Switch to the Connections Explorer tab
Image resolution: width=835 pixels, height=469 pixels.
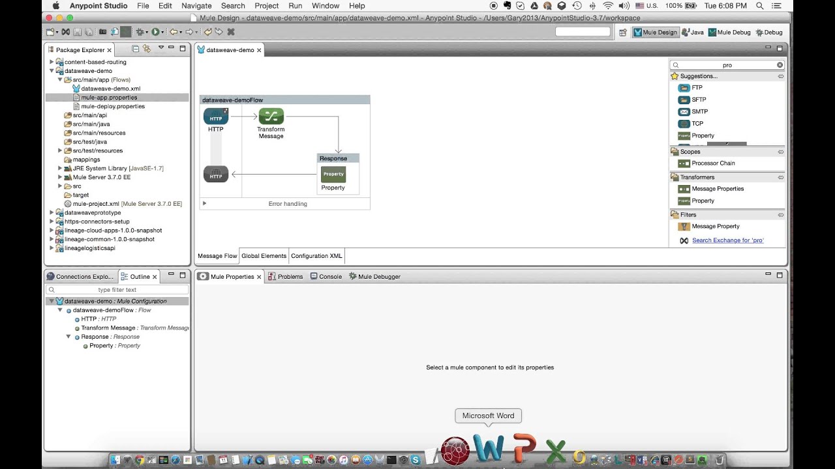click(80, 277)
